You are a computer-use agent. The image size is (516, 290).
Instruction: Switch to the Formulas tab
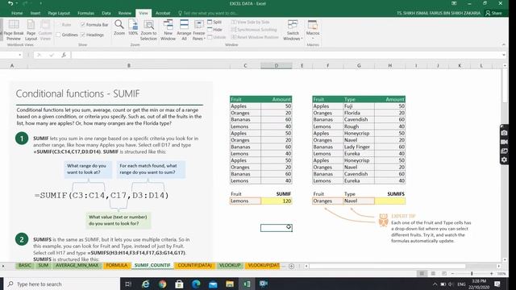(x=85, y=13)
